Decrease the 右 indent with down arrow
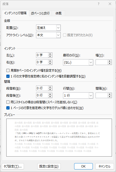The width and height of the screenshot is (116, 172). [50, 63]
